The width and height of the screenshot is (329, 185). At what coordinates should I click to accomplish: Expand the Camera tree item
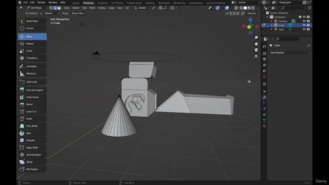(271, 21)
